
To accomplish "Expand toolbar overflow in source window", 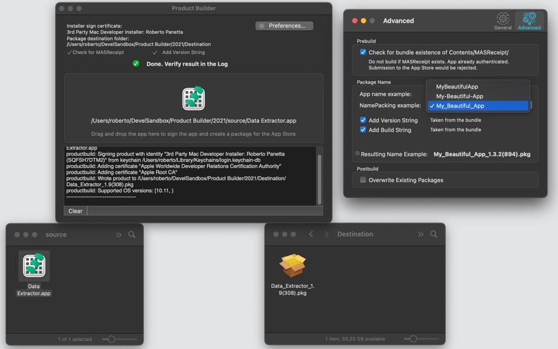I will [x=119, y=234].
